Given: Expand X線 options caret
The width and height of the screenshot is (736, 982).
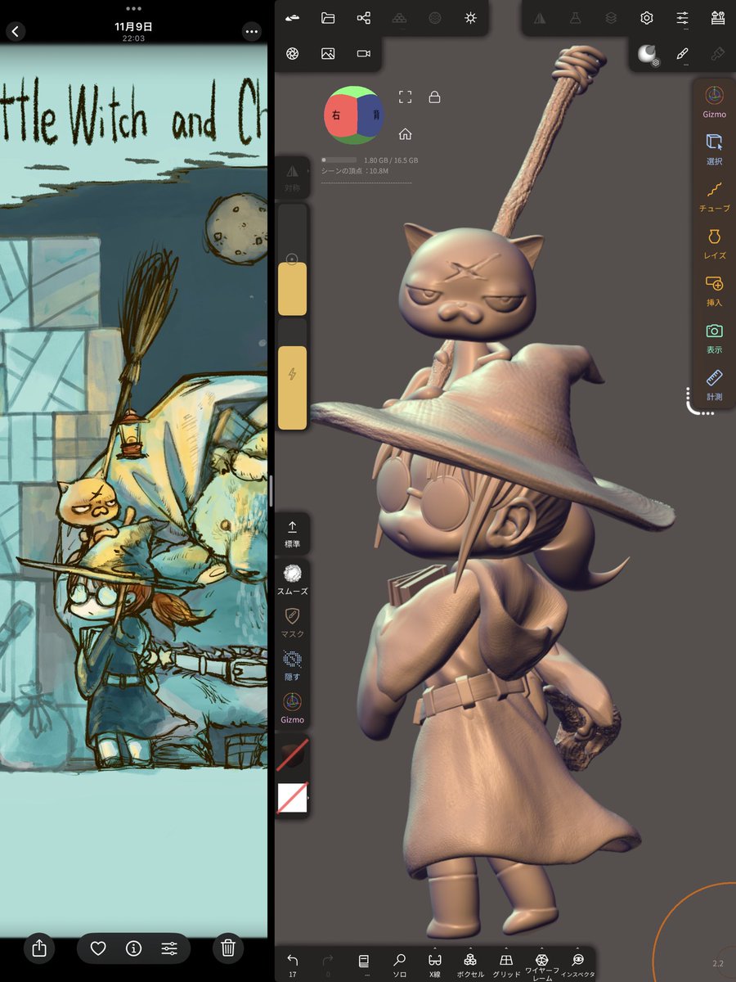Looking at the screenshot, I should [x=434, y=949].
